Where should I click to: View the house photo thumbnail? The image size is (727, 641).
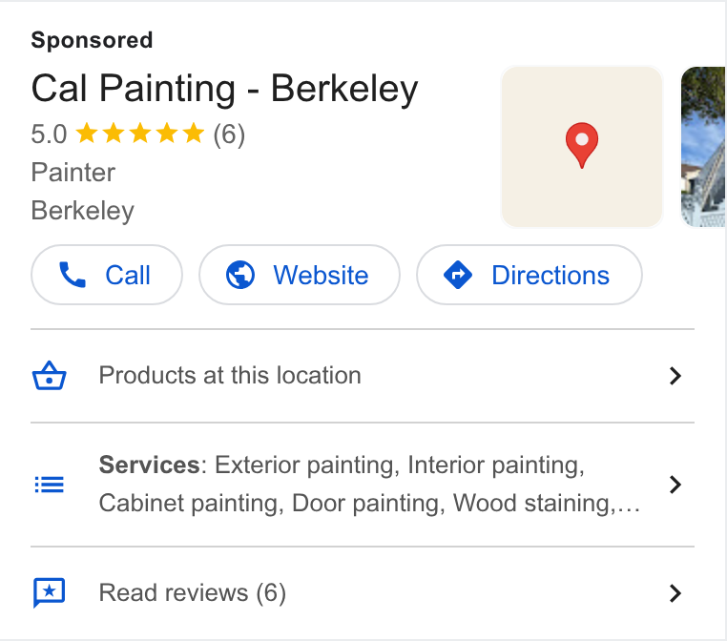(703, 147)
